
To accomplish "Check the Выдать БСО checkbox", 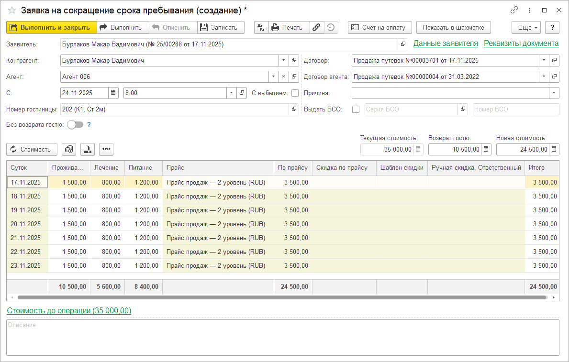I will click(x=356, y=109).
